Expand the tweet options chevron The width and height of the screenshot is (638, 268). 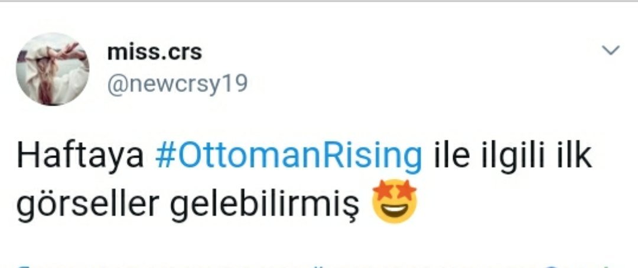pos(611,50)
